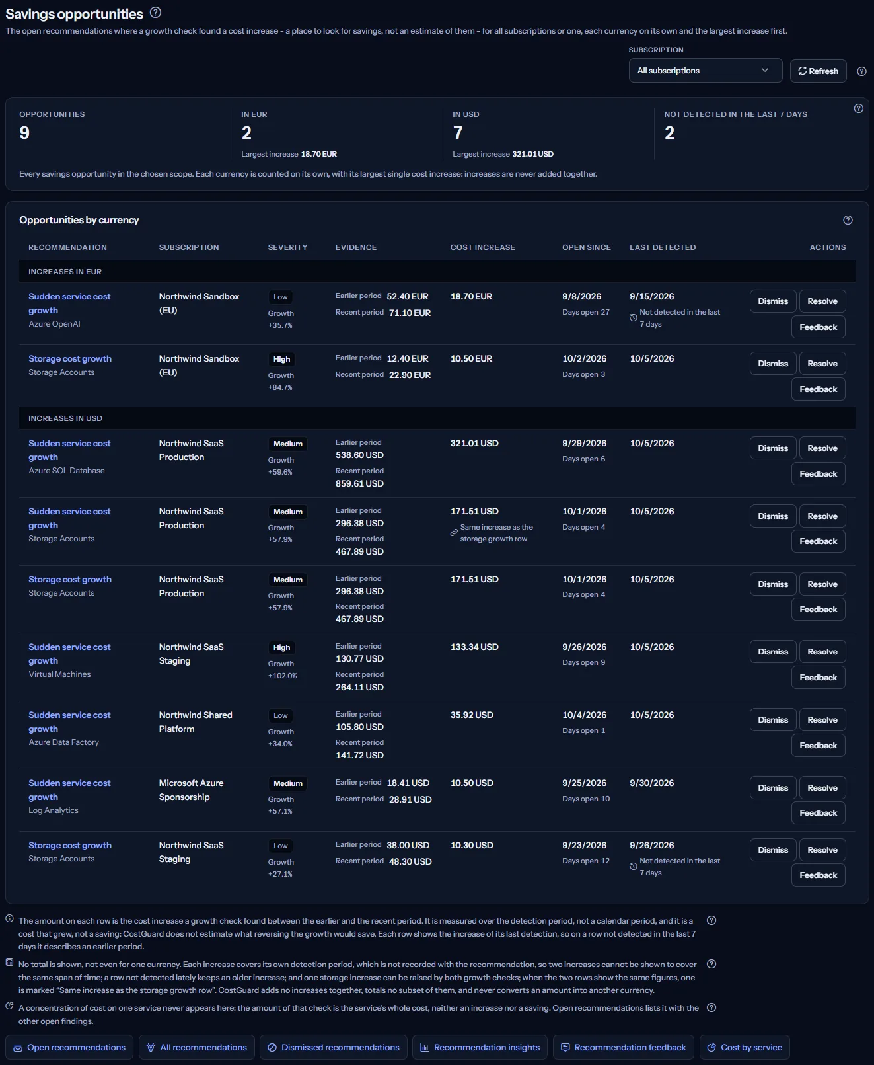Resolve the Azure SQL Database recommendation

coord(822,448)
